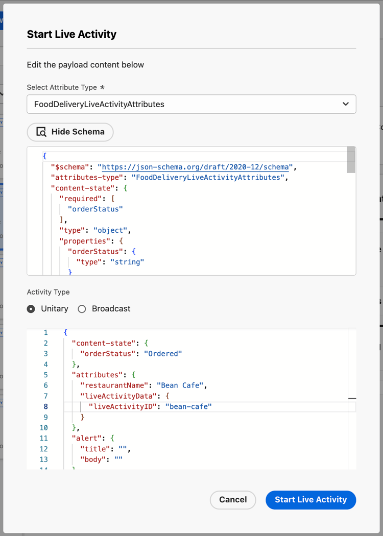Click the "string" type value in schema
The image size is (383, 536).
click(127, 262)
